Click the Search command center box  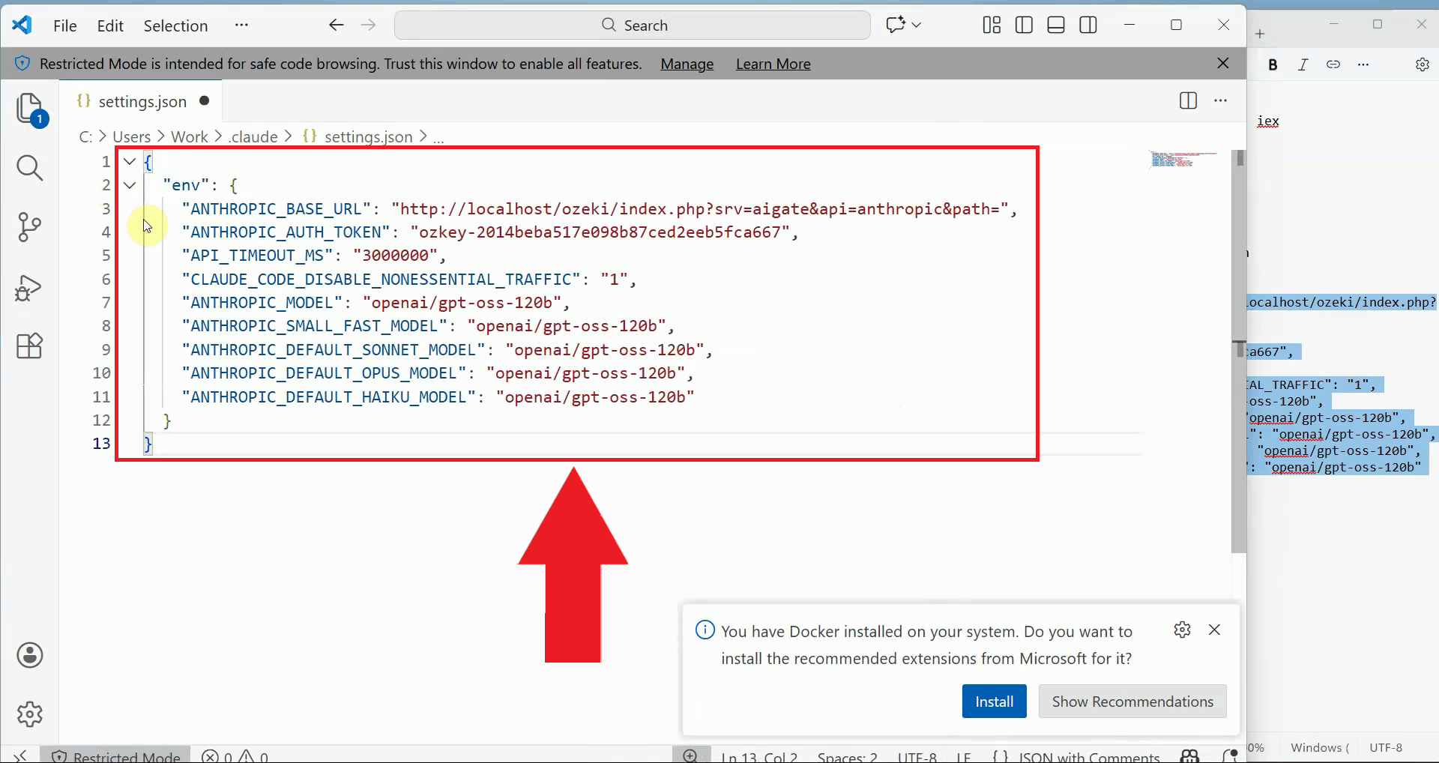point(633,25)
